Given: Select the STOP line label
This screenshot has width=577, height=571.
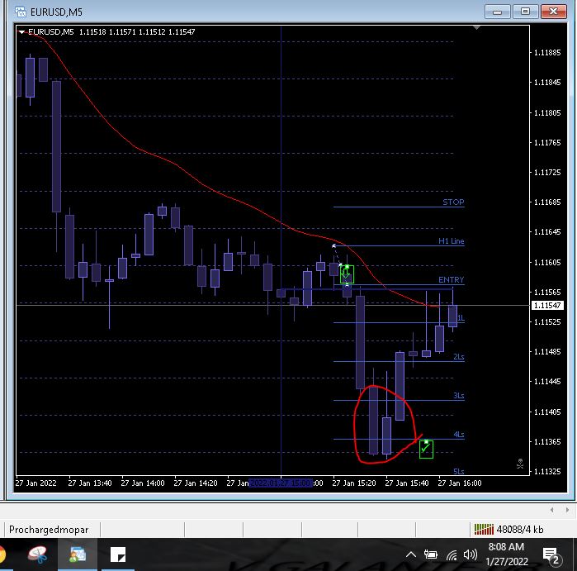Looking at the screenshot, I should pyautogui.click(x=453, y=202).
